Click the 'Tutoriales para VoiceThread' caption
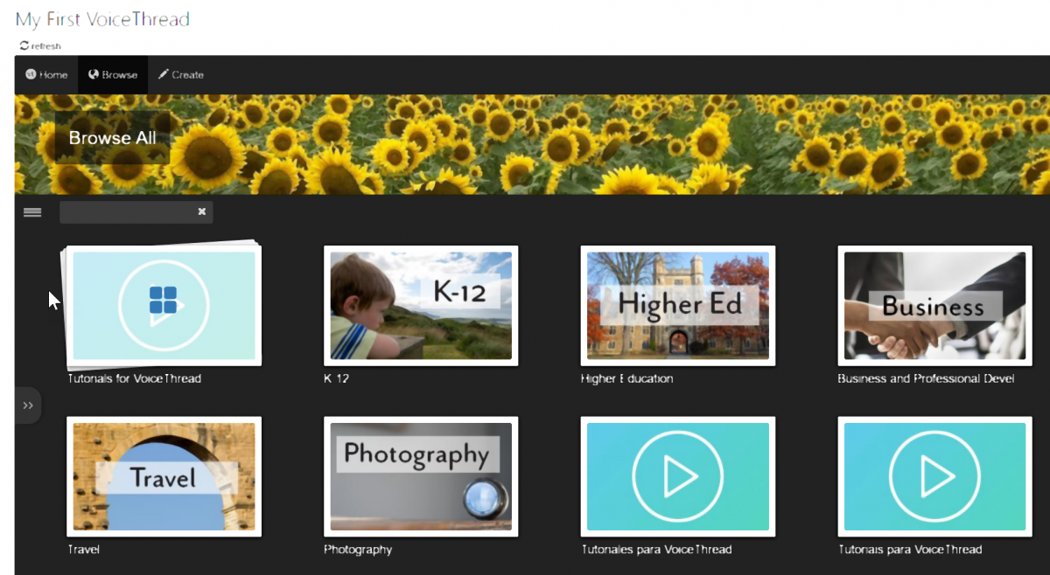Screen dimensions: 1050x575 click(x=656, y=550)
